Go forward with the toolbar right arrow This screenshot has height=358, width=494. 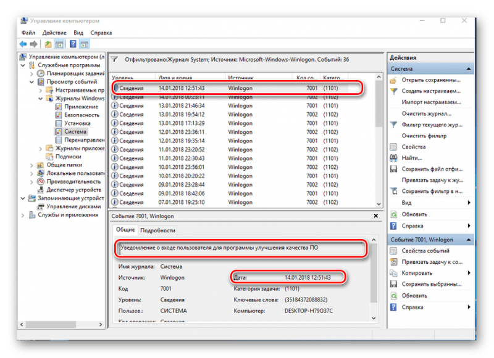pos(33,44)
